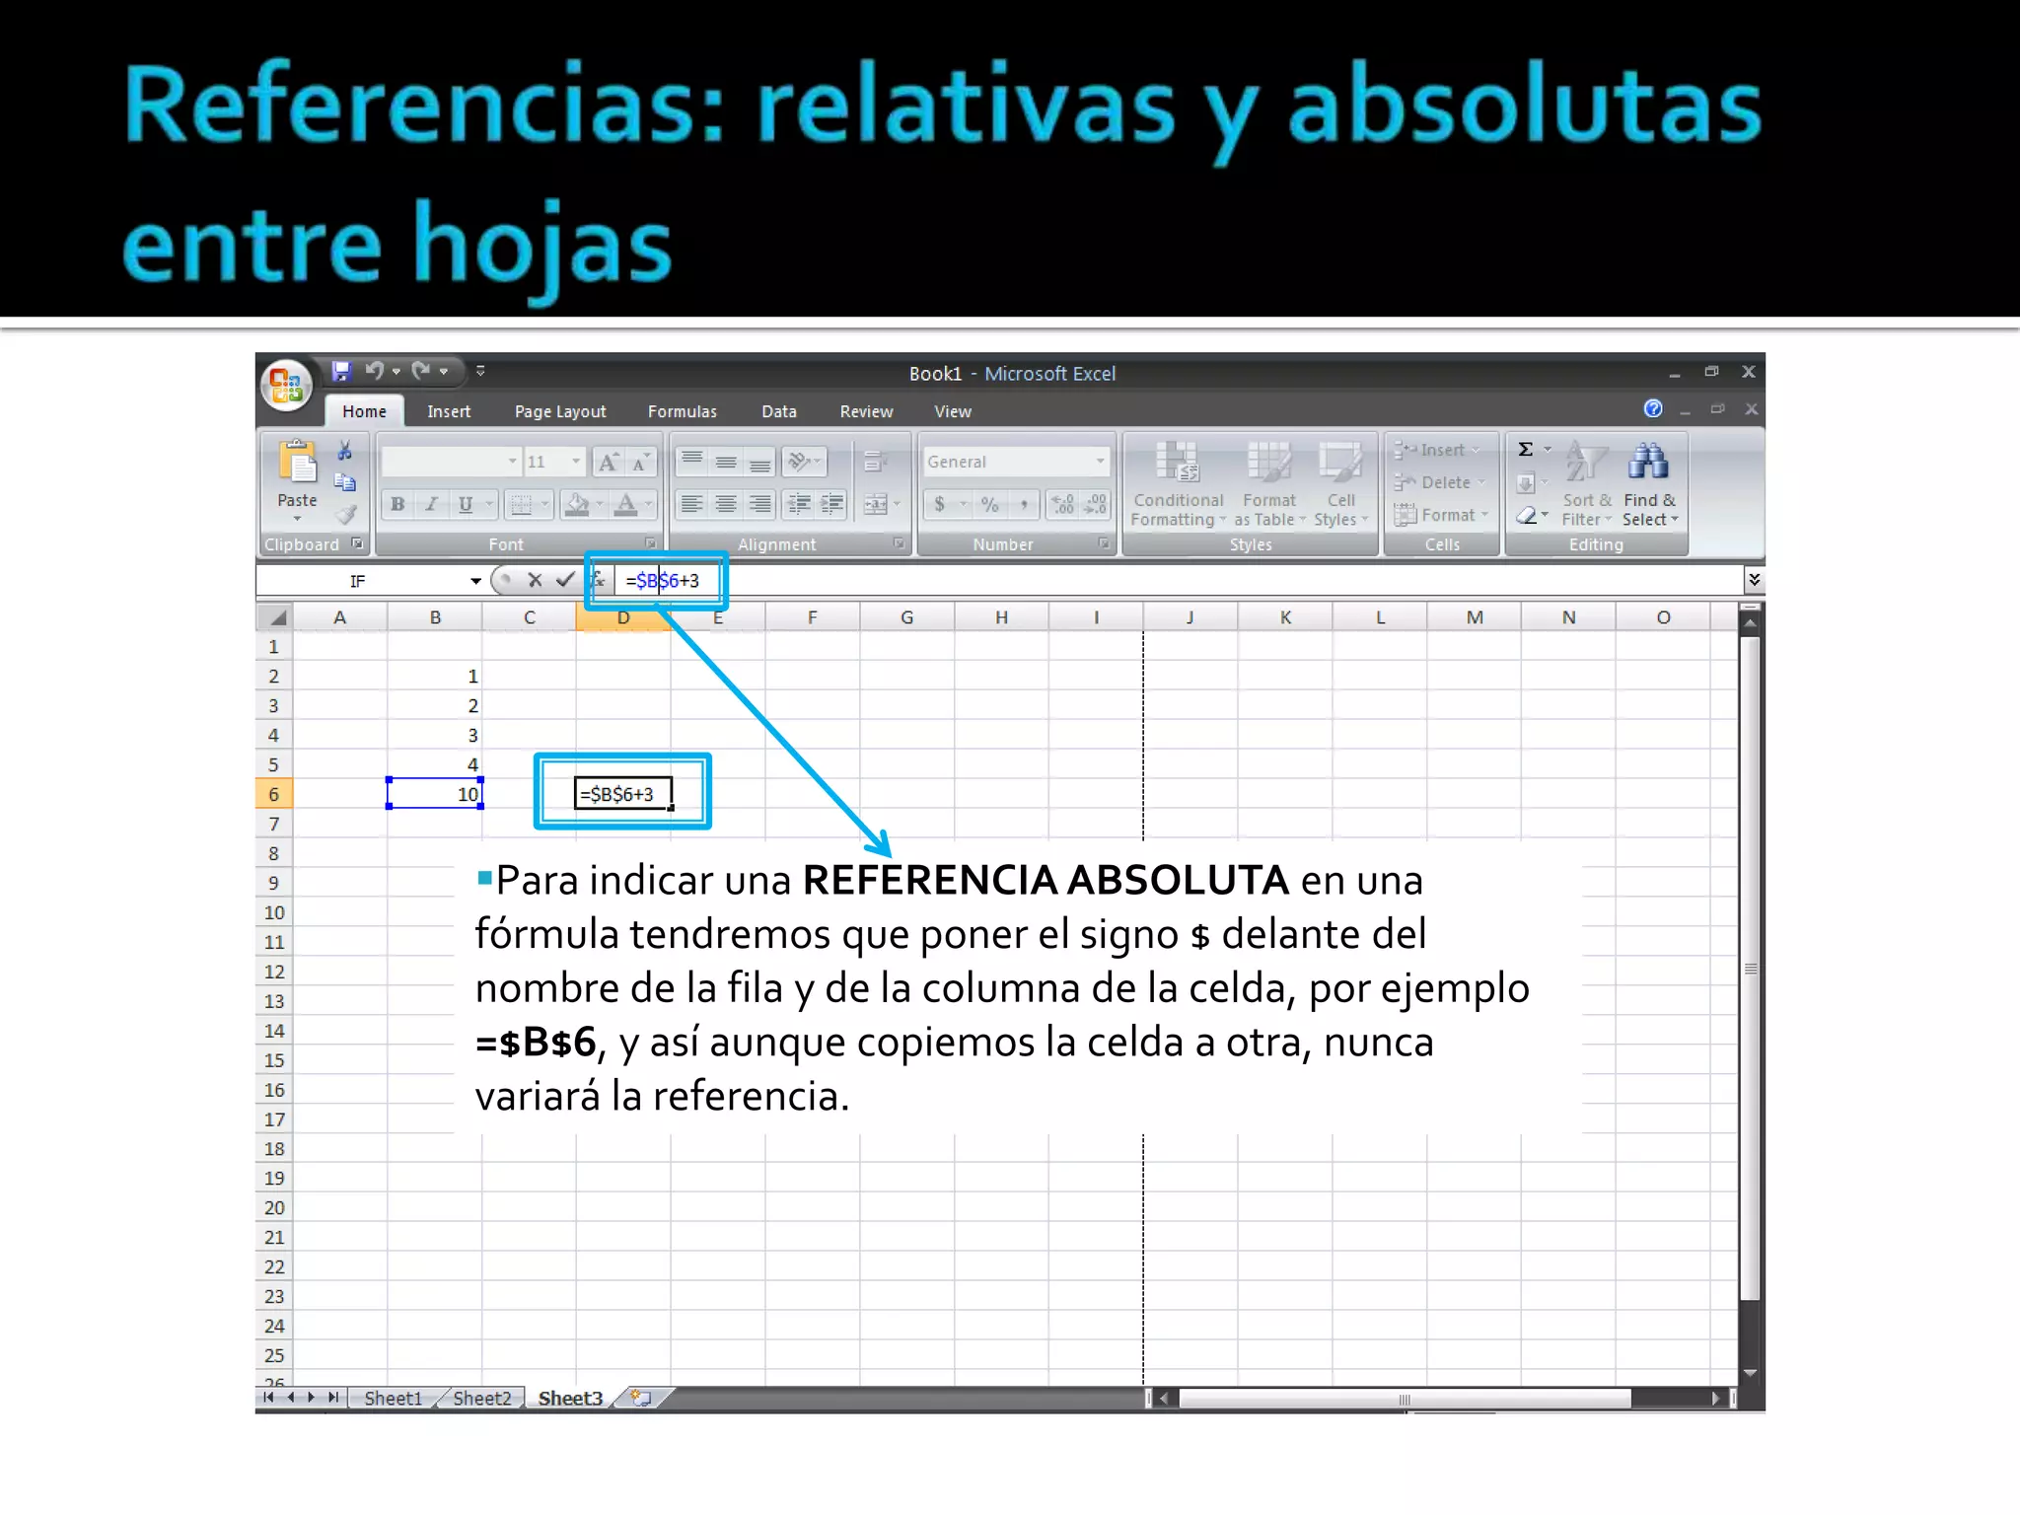Click the Font Color letter A icon
Screen dimensions: 2020x1515
pos(626,505)
